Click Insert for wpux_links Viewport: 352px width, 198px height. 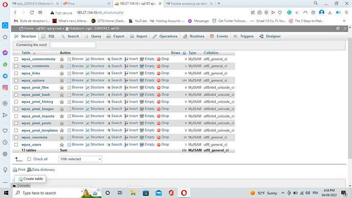[131, 73]
